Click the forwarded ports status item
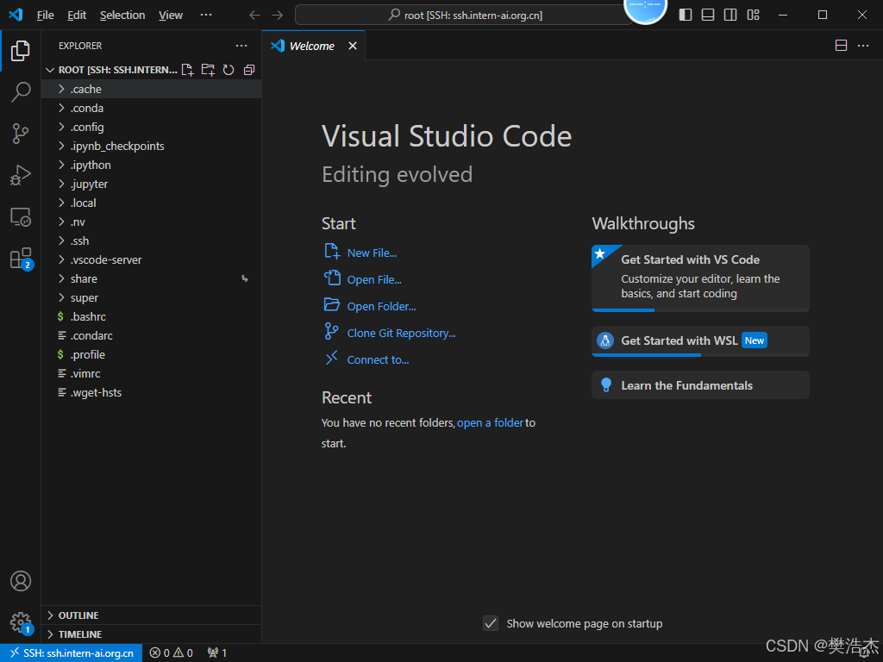This screenshot has height=662, width=883. click(217, 653)
